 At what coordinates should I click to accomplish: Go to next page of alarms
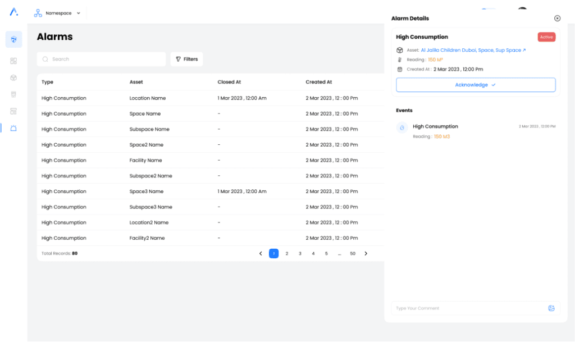[366, 253]
